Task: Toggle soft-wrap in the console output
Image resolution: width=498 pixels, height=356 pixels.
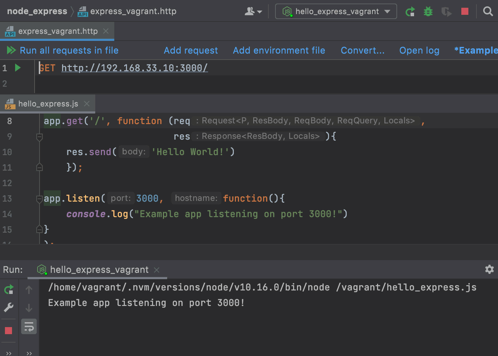Action: tap(29, 326)
